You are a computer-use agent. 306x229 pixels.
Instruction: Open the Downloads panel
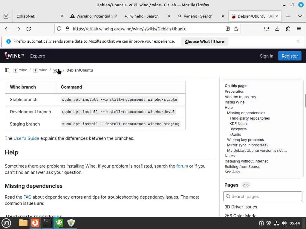click(277, 29)
